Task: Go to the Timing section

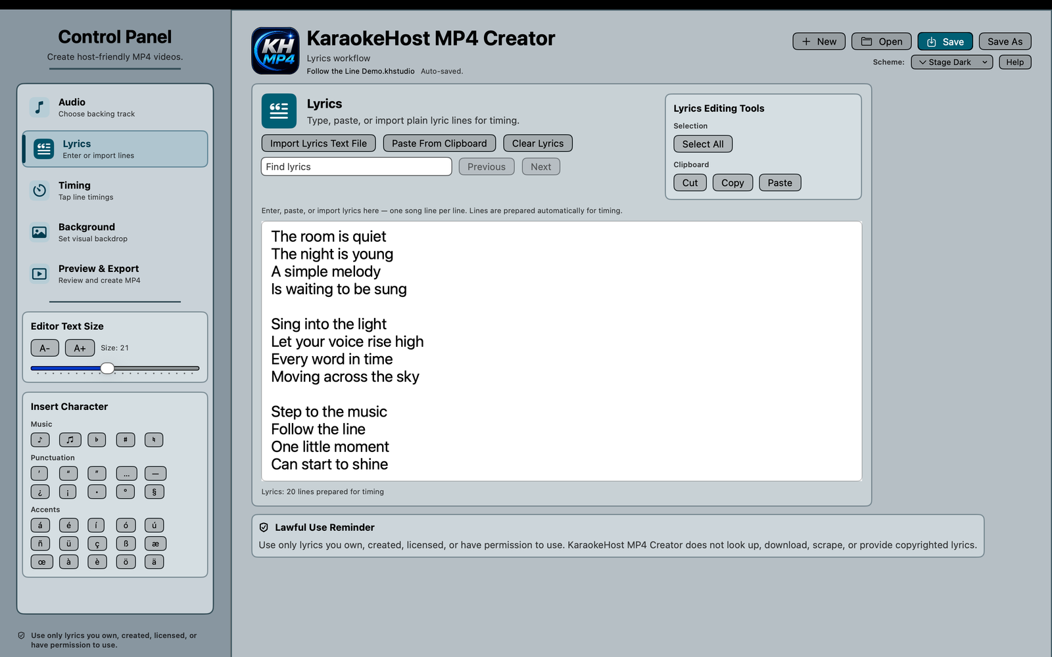Action: pos(115,191)
